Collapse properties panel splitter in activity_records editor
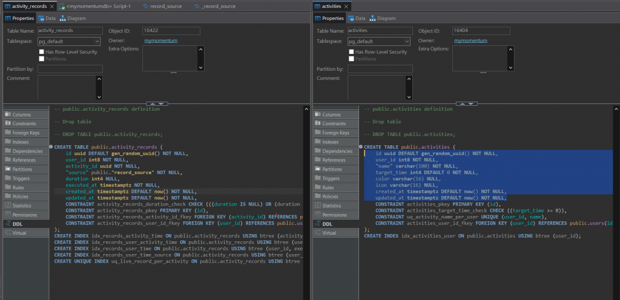The image size is (620, 300). pyautogui.click(x=152, y=104)
